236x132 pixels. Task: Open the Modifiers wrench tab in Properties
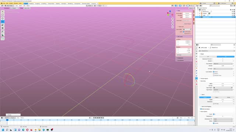(x=197, y=71)
